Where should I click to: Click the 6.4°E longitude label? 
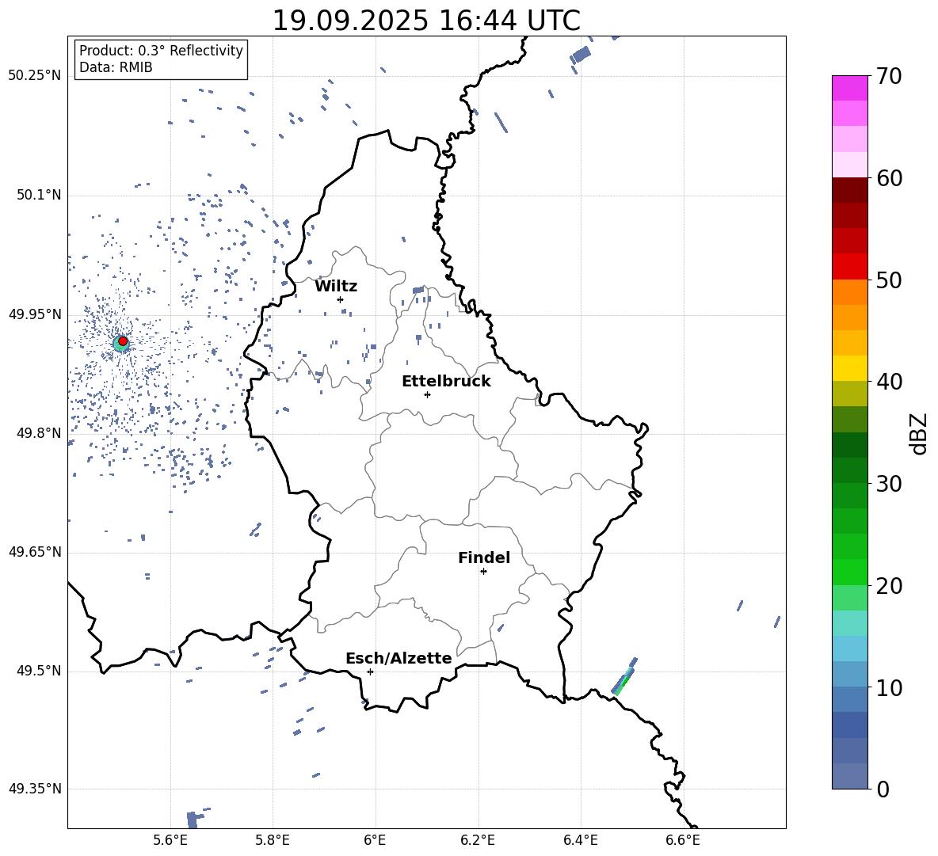pos(580,840)
